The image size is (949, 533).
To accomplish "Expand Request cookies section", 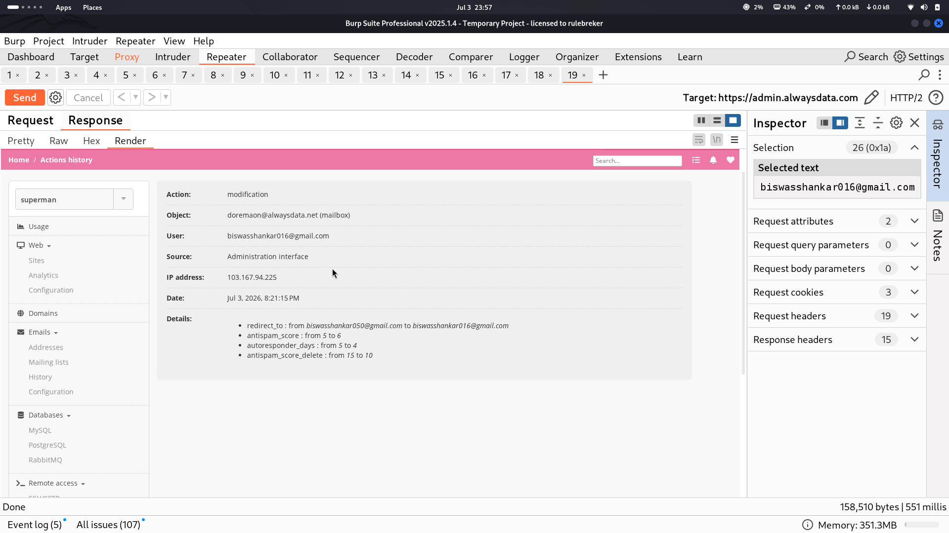I will click(x=914, y=292).
